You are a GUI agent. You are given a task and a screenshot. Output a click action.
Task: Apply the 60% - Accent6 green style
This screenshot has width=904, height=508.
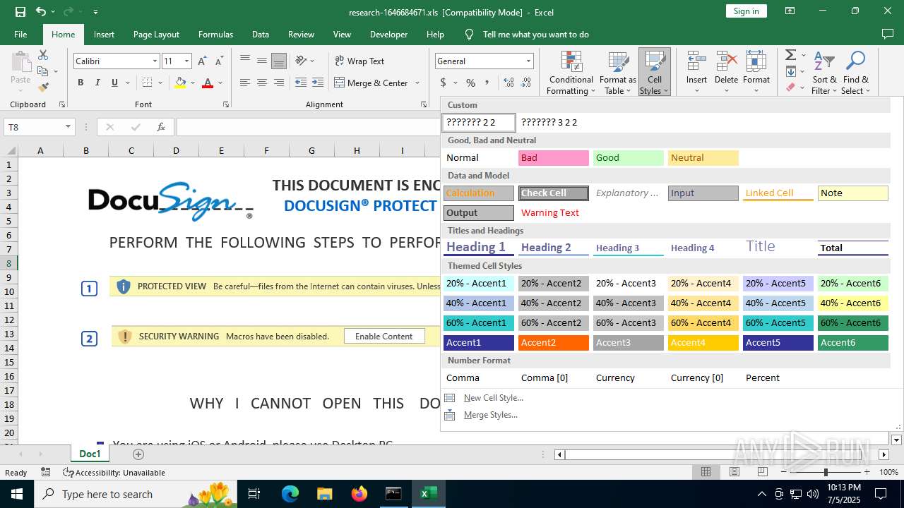tap(853, 323)
